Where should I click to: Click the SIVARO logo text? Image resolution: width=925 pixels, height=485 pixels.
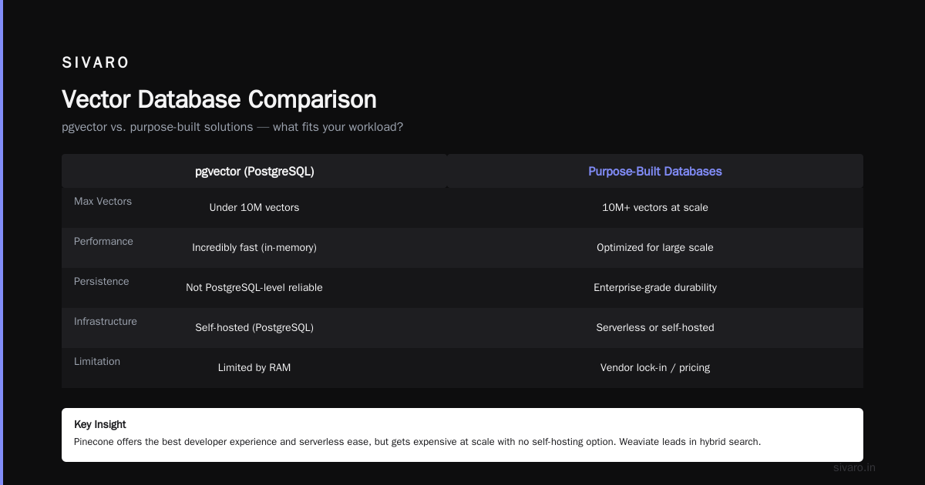(x=96, y=63)
